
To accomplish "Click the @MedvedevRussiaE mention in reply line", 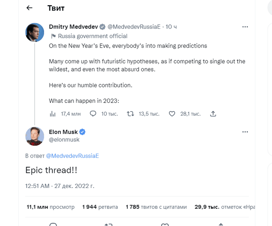I will (73, 156).
